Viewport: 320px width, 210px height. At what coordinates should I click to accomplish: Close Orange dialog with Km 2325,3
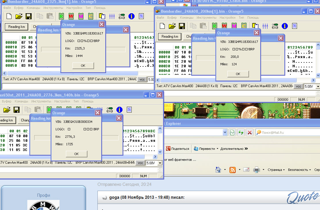101,24
